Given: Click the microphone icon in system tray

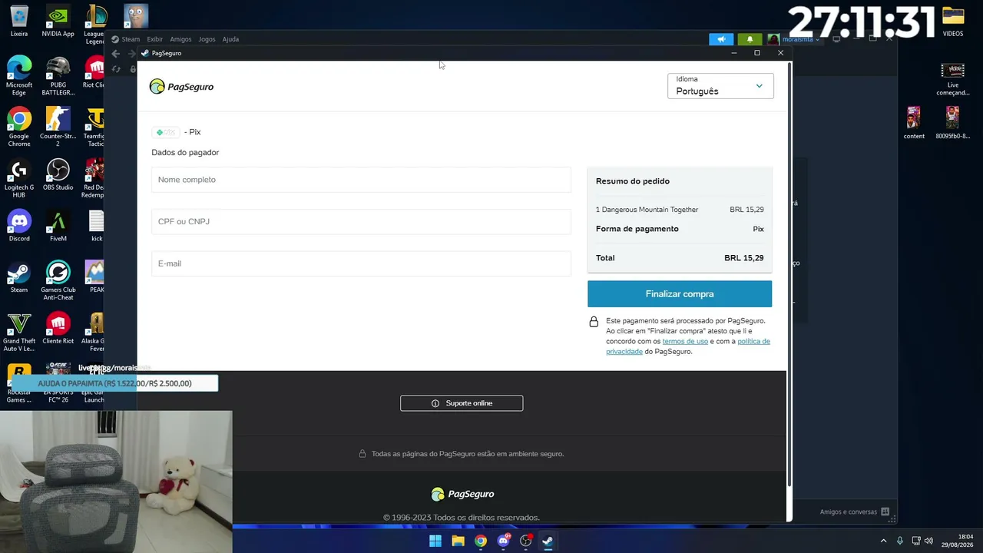Looking at the screenshot, I should click(900, 541).
